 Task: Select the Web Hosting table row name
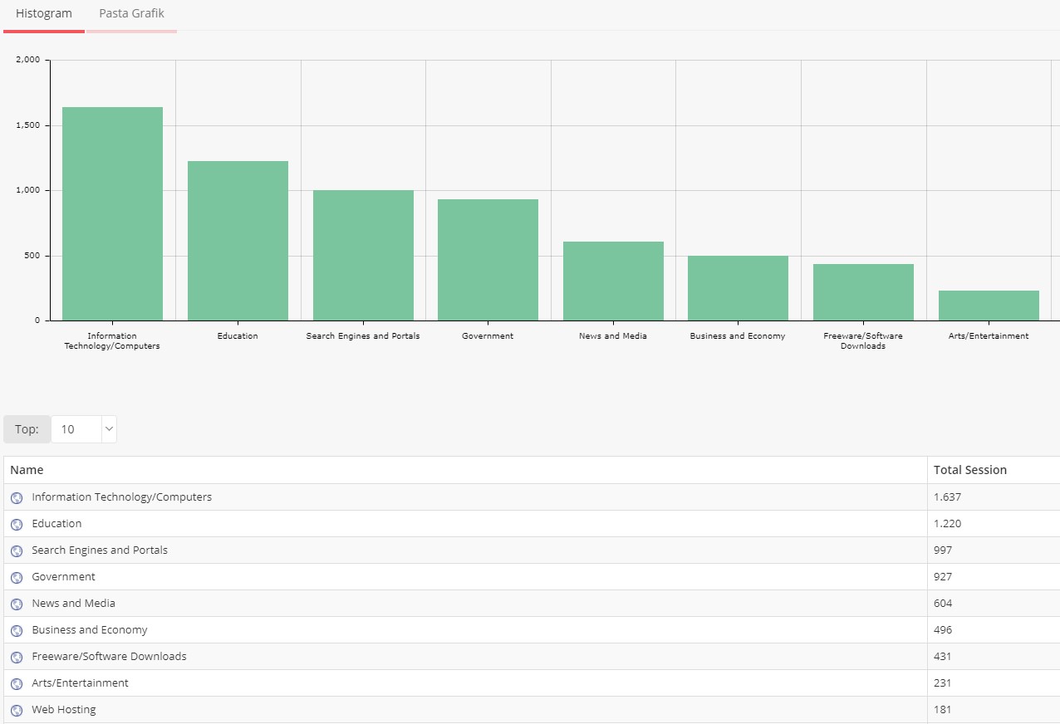[63, 710]
